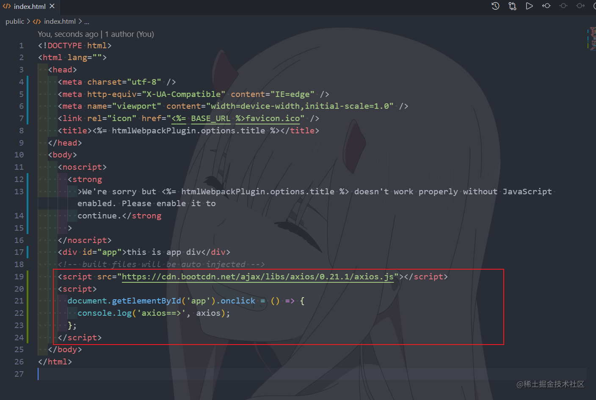Click the blue git change bar beside line 5

tap(28, 94)
